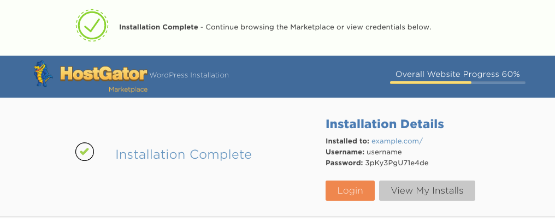Click the black circled checkmark icon

[85, 152]
